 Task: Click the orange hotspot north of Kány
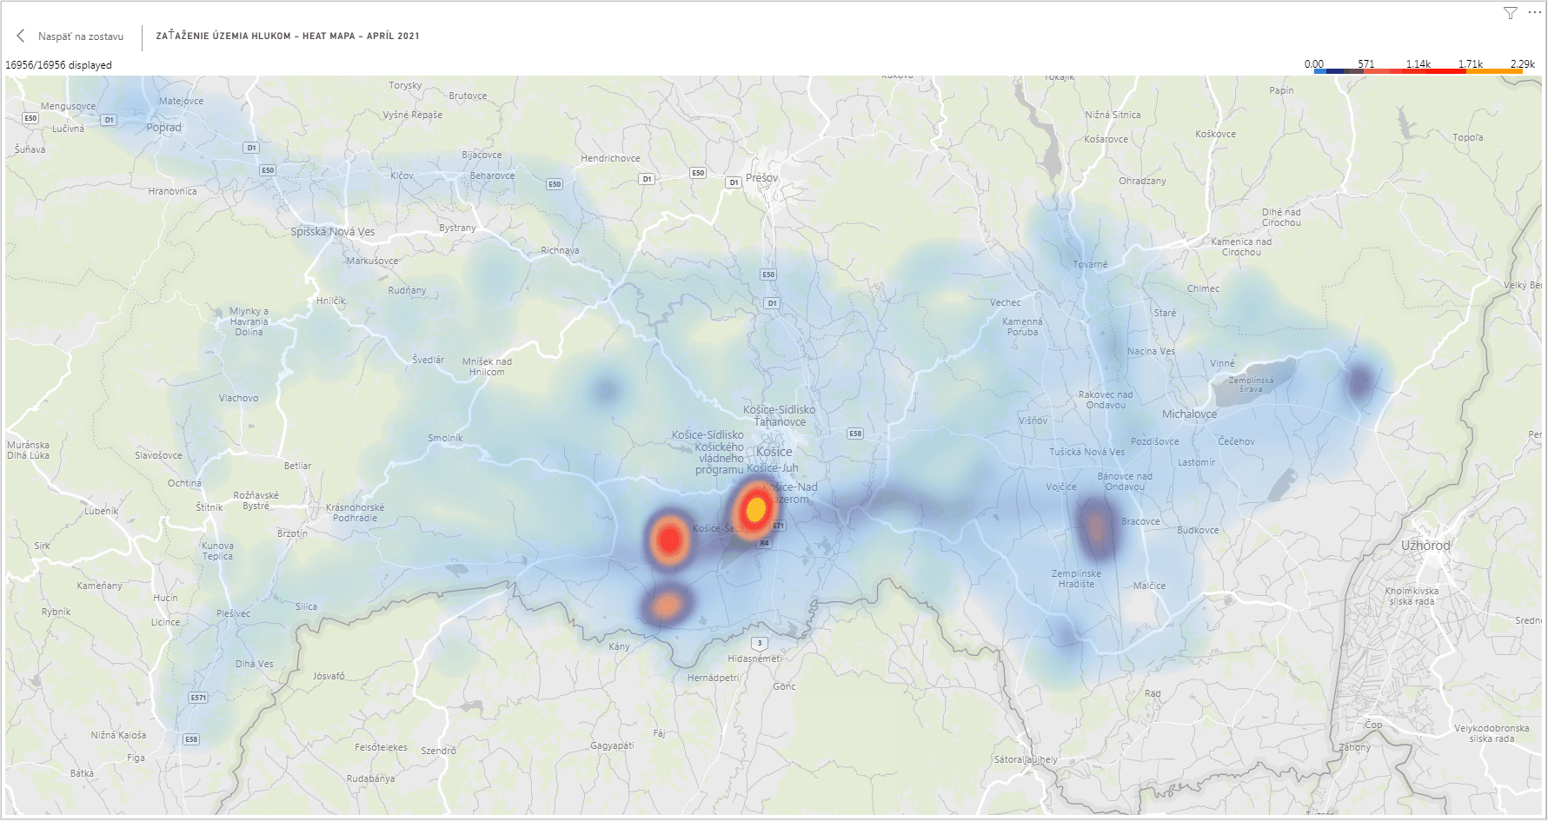click(x=667, y=606)
